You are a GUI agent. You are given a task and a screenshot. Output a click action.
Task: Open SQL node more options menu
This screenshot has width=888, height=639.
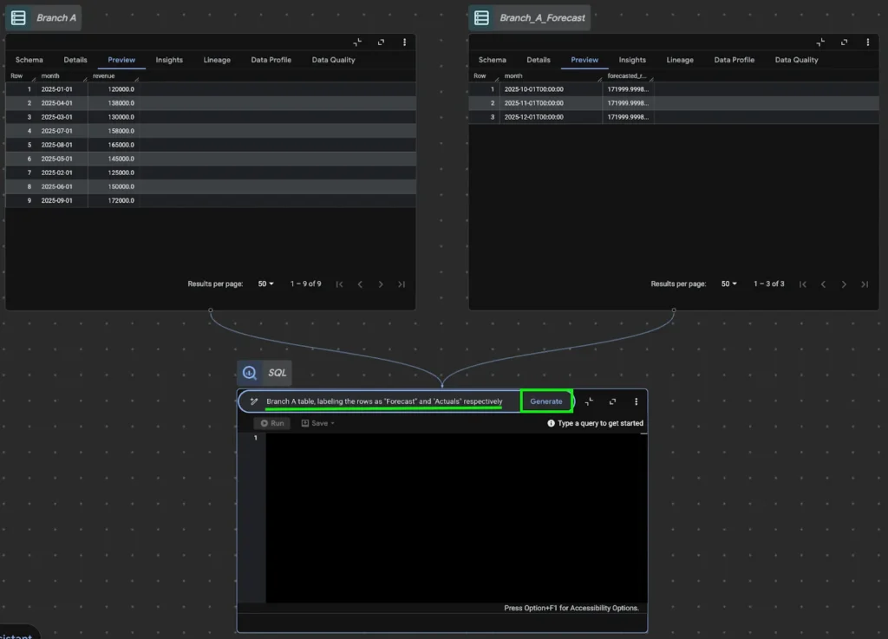pyautogui.click(x=636, y=401)
